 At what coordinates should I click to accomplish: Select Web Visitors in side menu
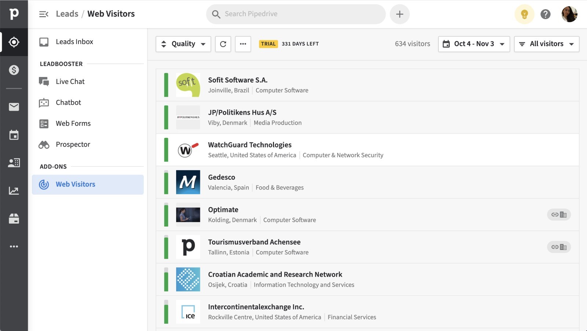pos(88,184)
